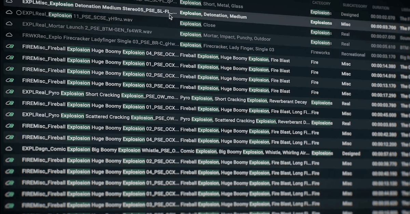Click the green library icon on FIREMisc_Fireball Explosion 01 row
The width and height of the screenshot is (410, 214).
[10, 58]
